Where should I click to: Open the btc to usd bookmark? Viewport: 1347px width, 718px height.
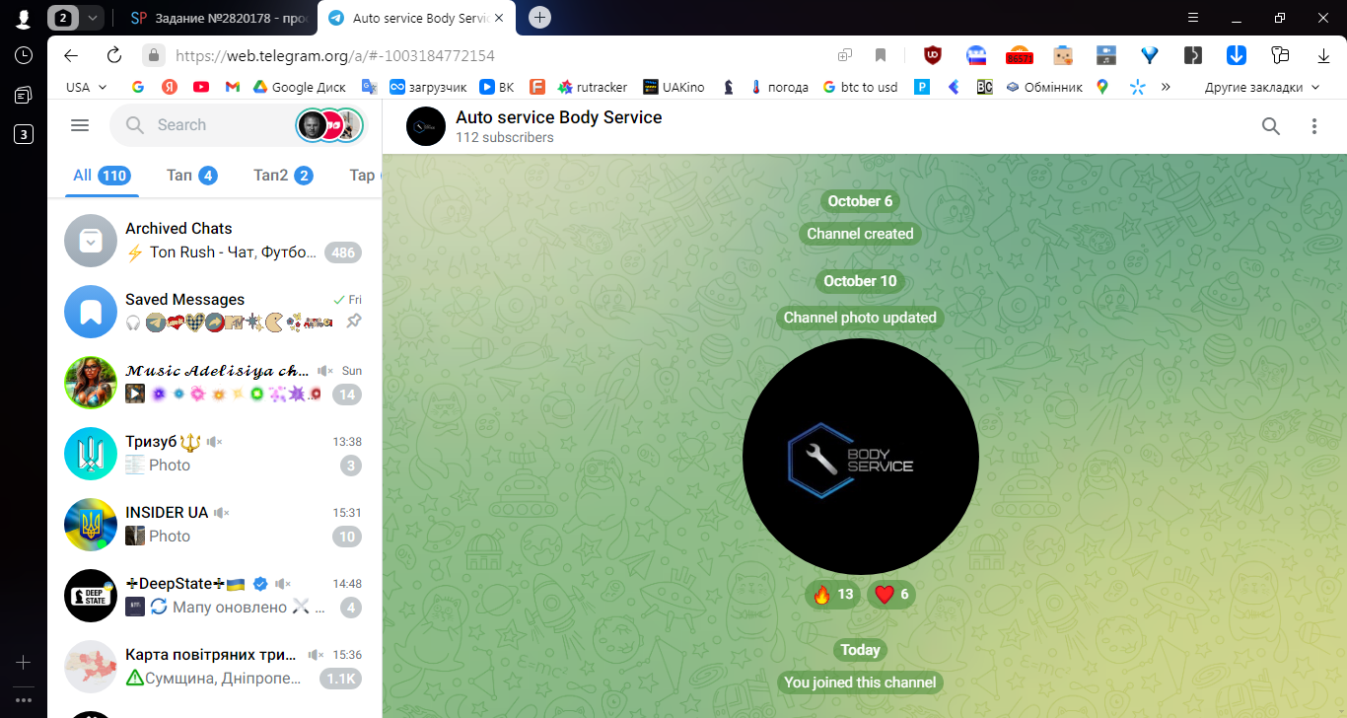tap(860, 87)
